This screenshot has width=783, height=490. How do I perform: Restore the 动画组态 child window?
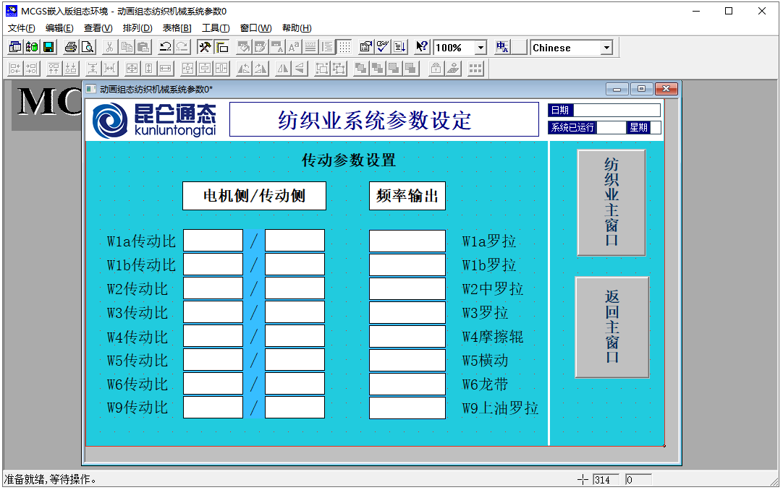point(641,89)
